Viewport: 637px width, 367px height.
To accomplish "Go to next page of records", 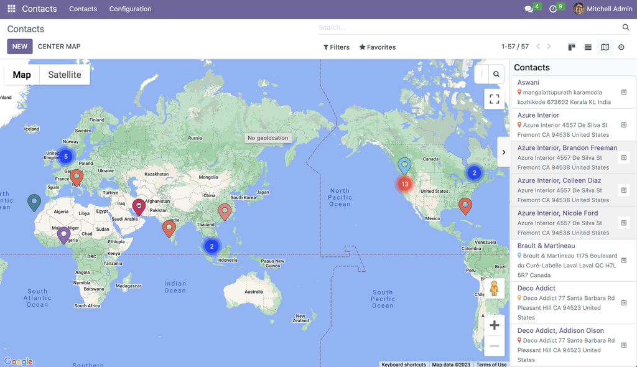I will (549, 46).
